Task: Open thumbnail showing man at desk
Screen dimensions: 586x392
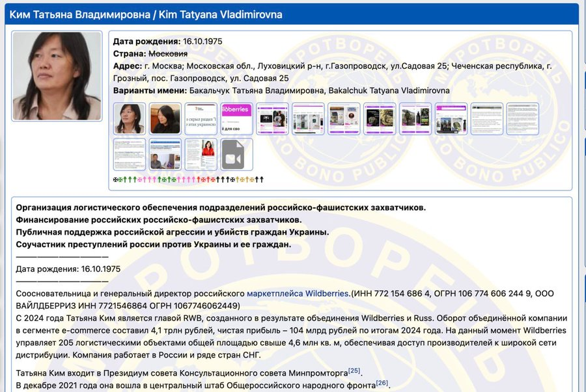Action: tap(165, 155)
